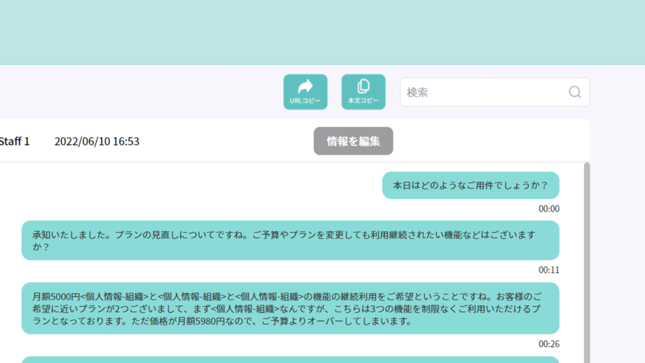Click the conversation's vertical scrollbar

point(587,262)
